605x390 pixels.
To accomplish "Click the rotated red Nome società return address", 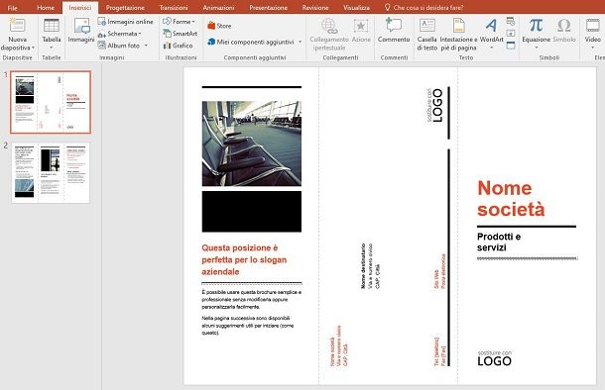I will (x=339, y=345).
